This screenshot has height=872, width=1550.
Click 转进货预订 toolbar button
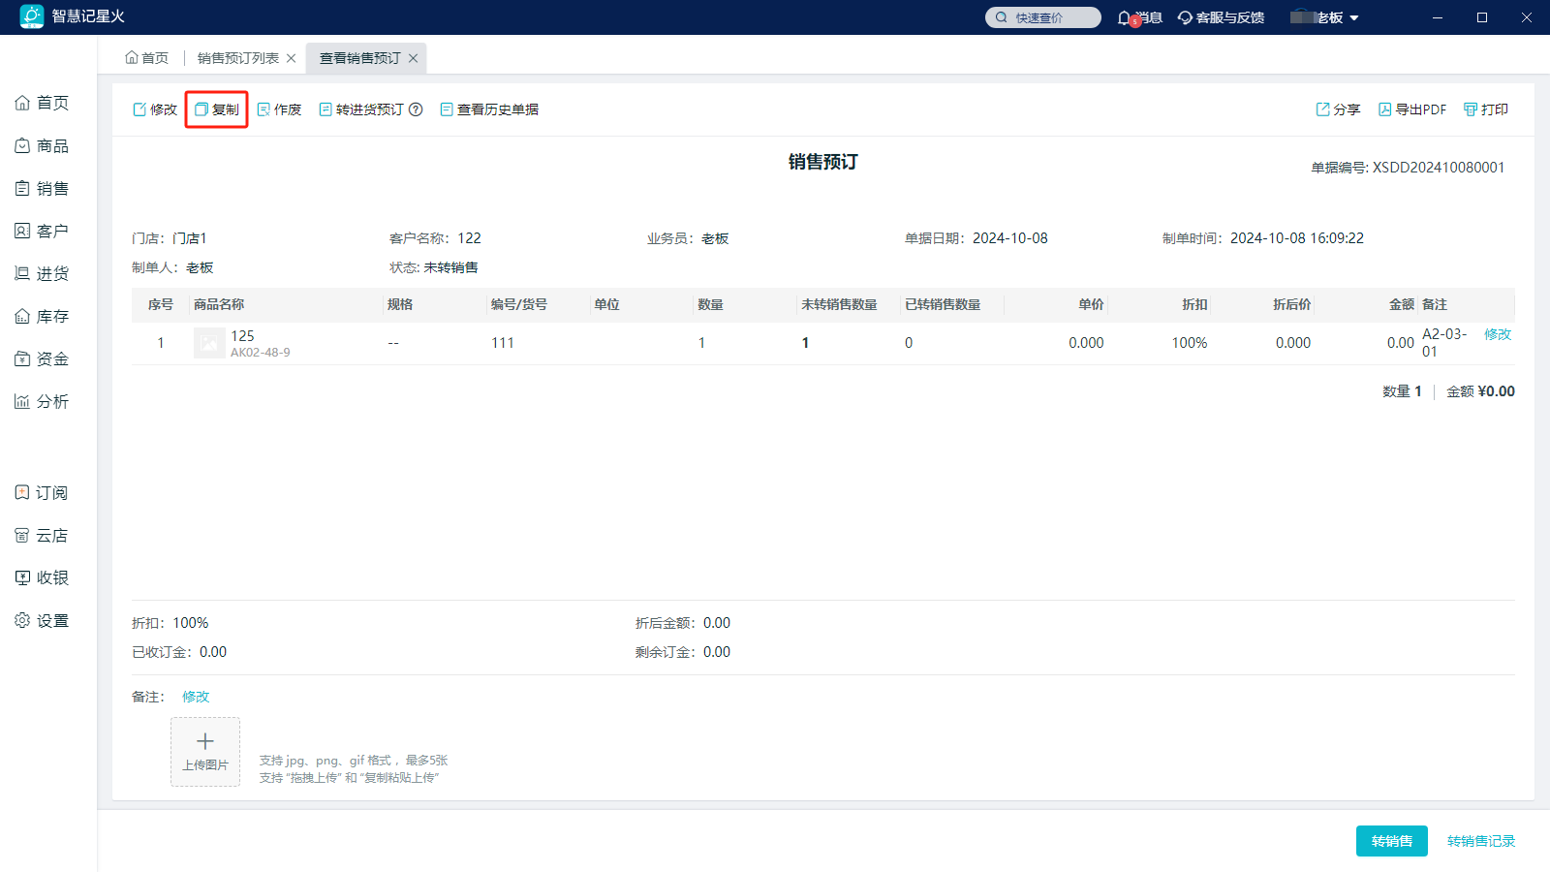361,109
